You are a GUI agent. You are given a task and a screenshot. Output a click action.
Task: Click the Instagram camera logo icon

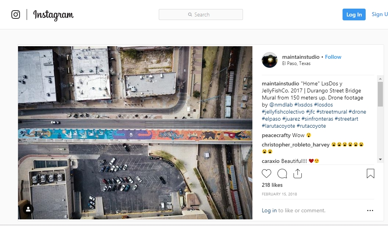[16, 14]
